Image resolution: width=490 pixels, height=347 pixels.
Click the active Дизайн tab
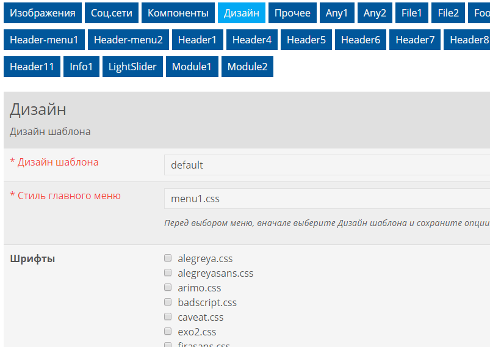pyautogui.click(x=242, y=13)
